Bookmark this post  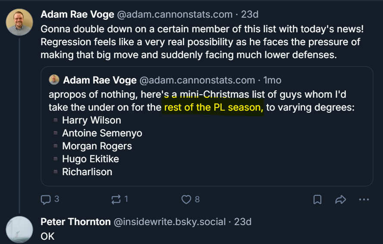(x=317, y=199)
